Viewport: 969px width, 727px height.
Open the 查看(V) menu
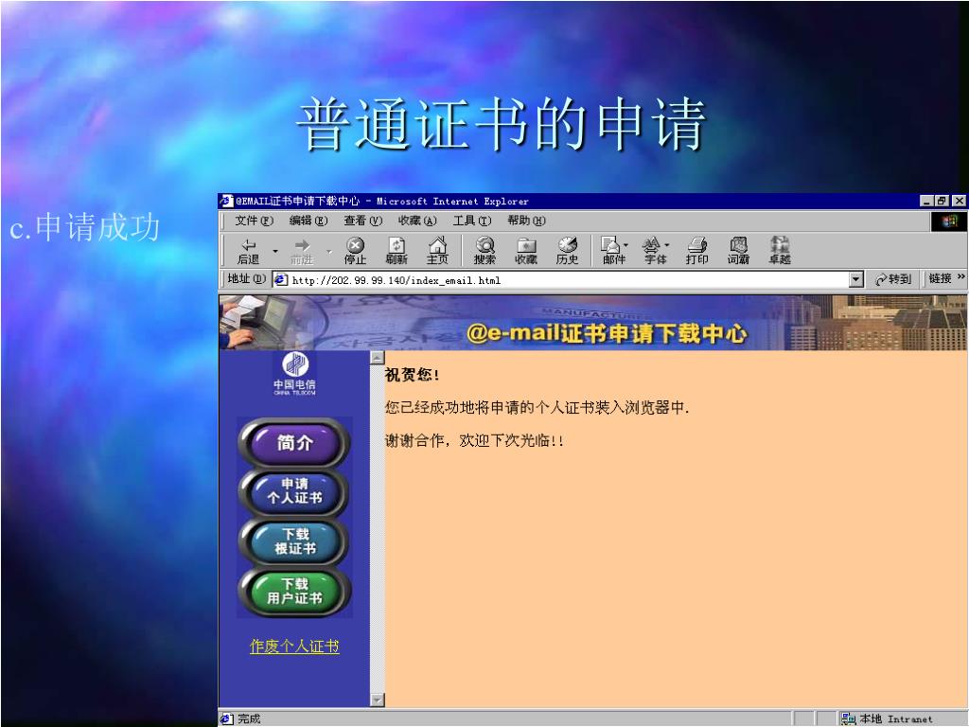tap(362, 221)
